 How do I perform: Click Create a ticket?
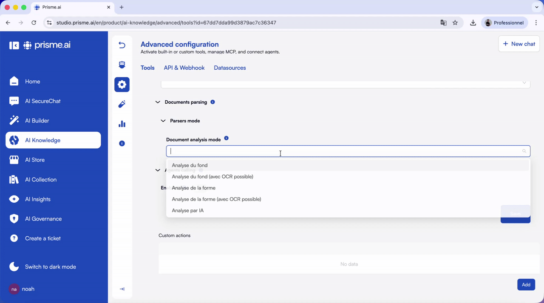tap(53, 238)
